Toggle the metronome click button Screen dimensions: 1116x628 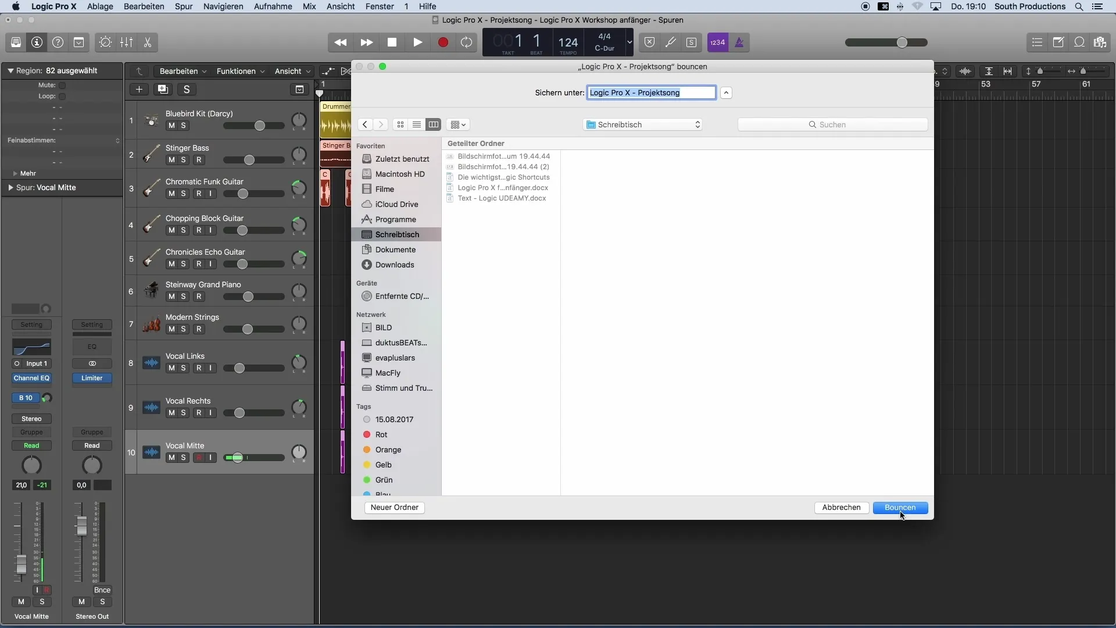pyautogui.click(x=739, y=42)
